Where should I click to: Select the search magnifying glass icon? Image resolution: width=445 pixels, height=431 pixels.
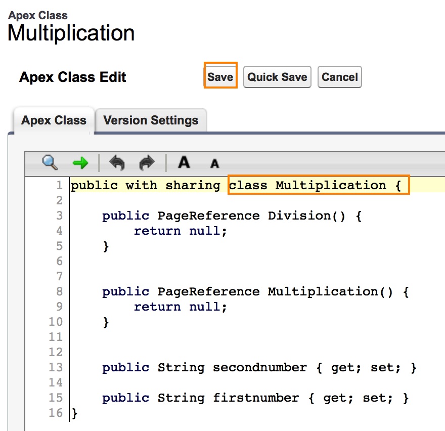(x=49, y=162)
